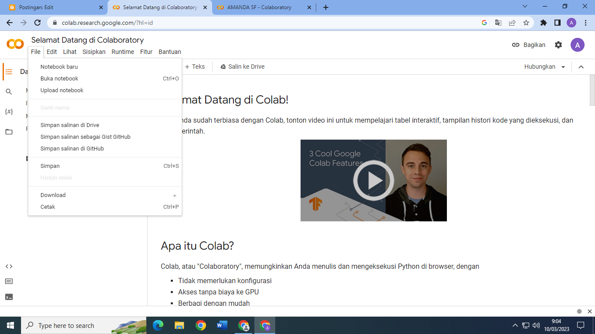Click the Colab logo icon

[x=15, y=44]
